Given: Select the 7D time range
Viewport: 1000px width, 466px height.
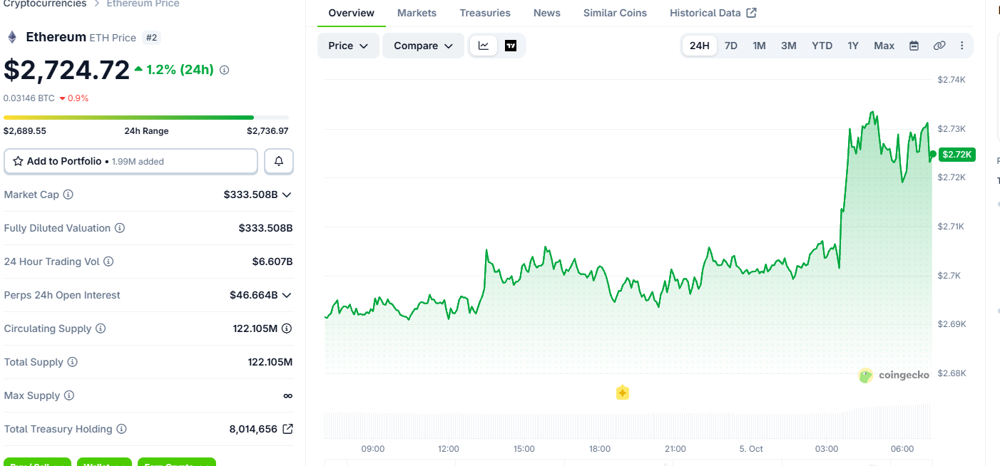Looking at the screenshot, I should pos(731,46).
